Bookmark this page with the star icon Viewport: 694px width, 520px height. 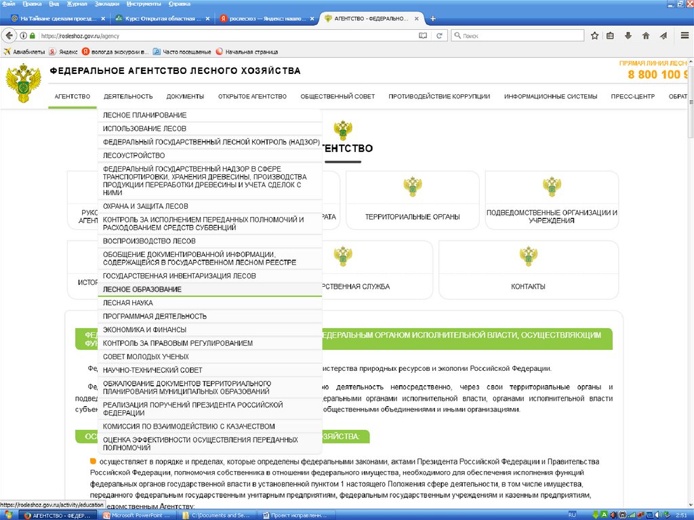pos(594,36)
